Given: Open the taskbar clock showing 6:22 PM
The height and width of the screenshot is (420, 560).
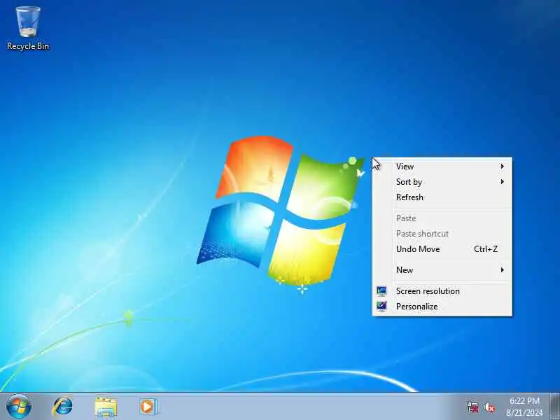Looking at the screenshot, I should tap(524, 400).
